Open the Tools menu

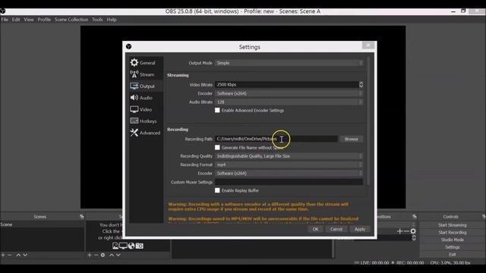97,20
